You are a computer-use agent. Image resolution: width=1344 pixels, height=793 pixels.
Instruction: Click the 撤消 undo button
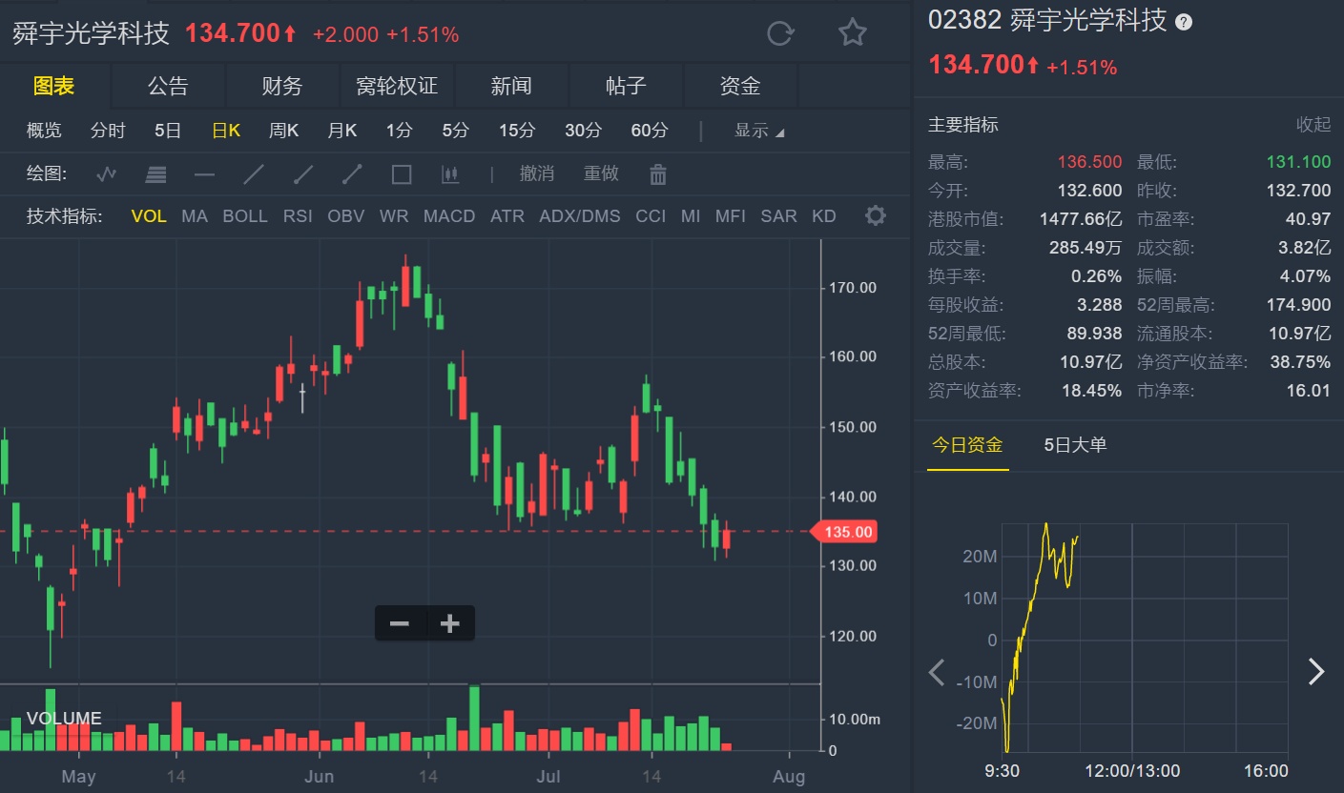[537, 173]
